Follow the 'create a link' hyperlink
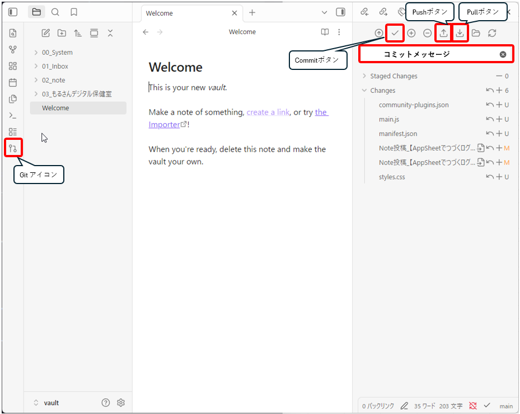Image resolution: width=520 pixels, height=414 pixels. (268, 112)
